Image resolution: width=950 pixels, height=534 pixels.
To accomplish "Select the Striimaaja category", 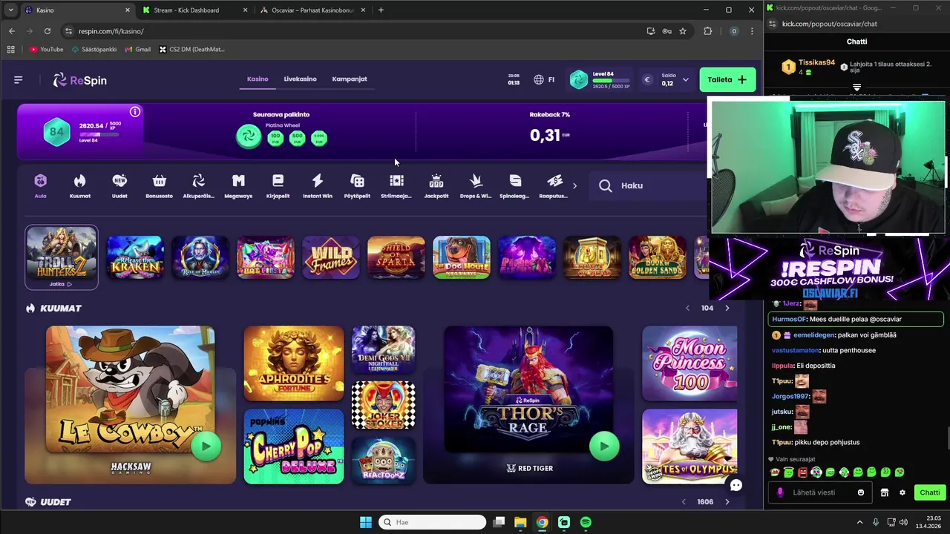I will (396, 186).
